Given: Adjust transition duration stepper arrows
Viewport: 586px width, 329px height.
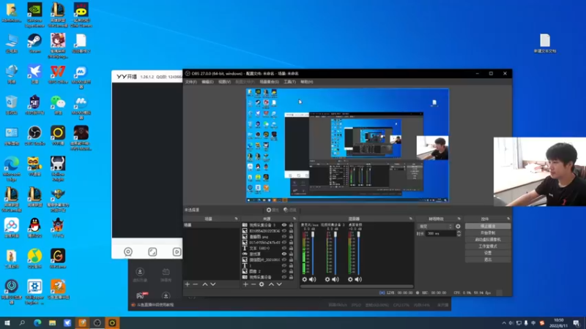Looking at the screenshot, I should pos(459,233).
